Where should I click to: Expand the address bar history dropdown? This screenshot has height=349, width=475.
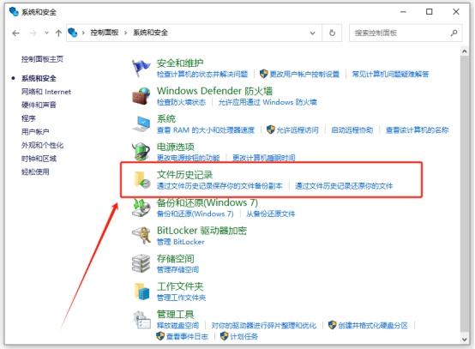313,33
